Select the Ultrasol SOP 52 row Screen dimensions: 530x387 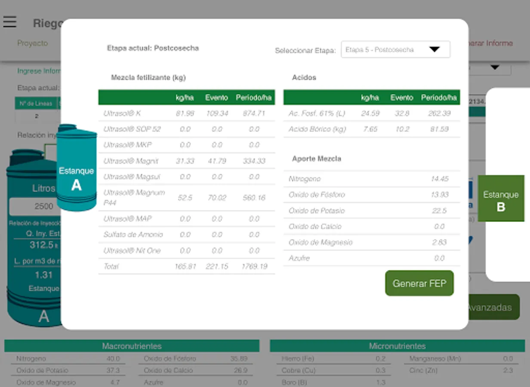(187, 129)
